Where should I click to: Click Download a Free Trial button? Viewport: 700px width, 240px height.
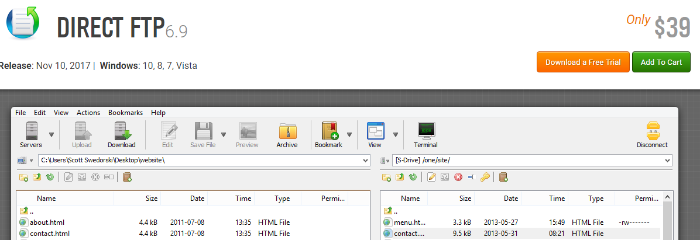click(x=583, y=62)
